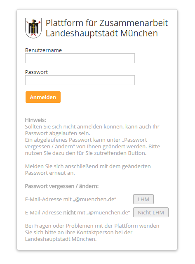Click the 'Ein abgelaufenes Passwort kann' sentence
195x264 pixels.
click(x=92, y=147)
